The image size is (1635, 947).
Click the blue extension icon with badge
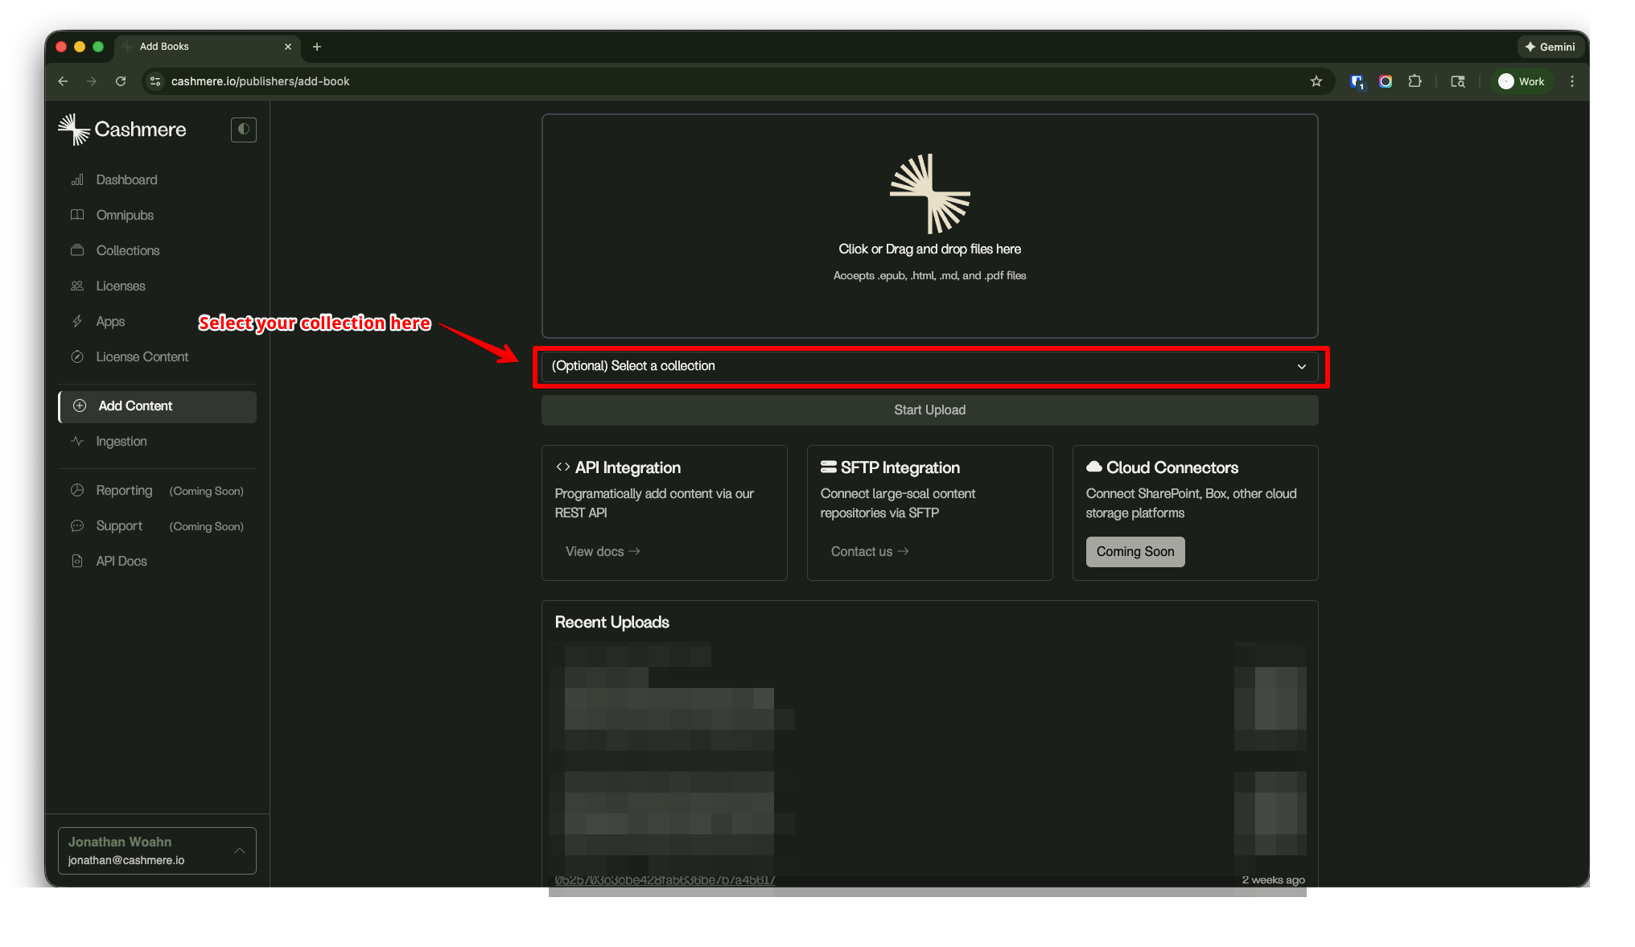pos(1357,82)
